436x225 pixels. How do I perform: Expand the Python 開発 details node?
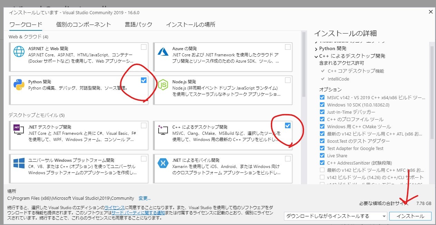(316, 49)
